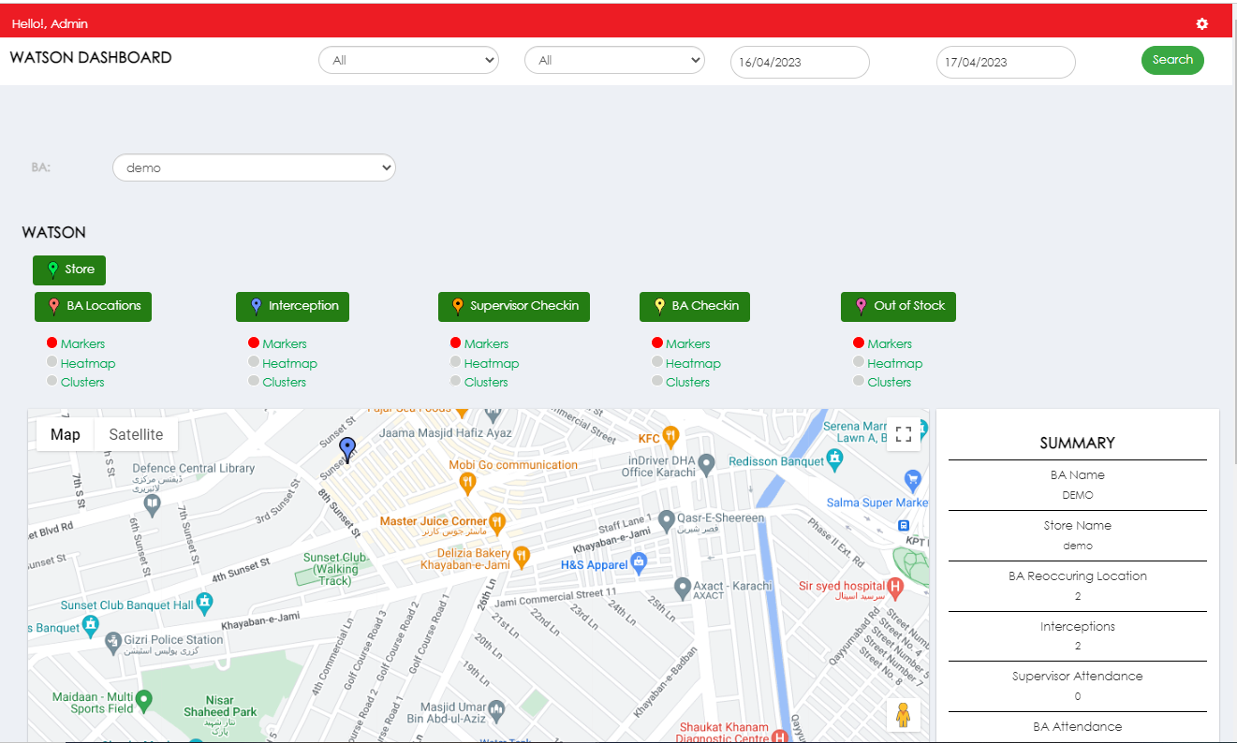Click Nisar Shaheed Park map label

click(x=220, y=706)
